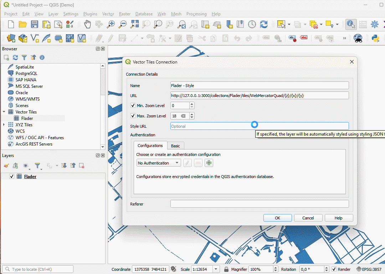This screenshot has height=274, width=385.
Task: Add new authentication configuration plus icon
Action: (x=209, y=163)
